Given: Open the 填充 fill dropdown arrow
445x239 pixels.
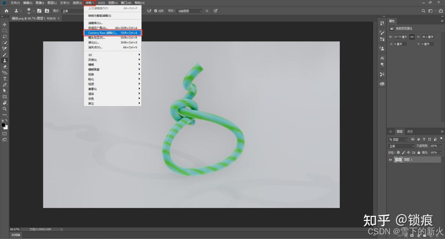Looking at the screenshot, I should (440, 153).
